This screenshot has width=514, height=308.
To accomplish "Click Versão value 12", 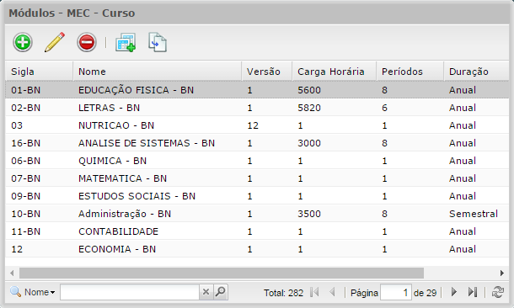I will click(253, 125).
